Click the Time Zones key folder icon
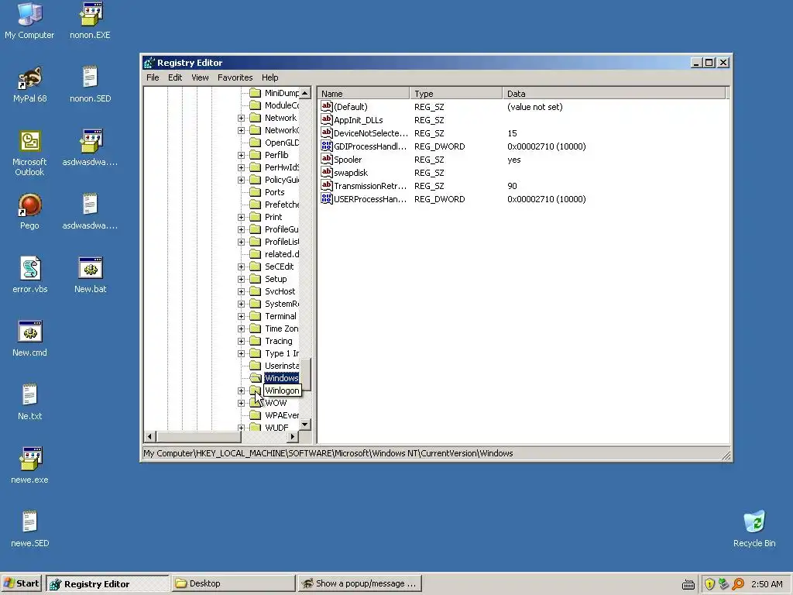The width and height of the screenshot is (793, 595). click(256, 328)
